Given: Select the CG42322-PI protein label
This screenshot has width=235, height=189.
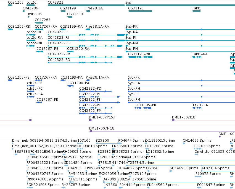Looking at the screenshot, I should [89, 94].
